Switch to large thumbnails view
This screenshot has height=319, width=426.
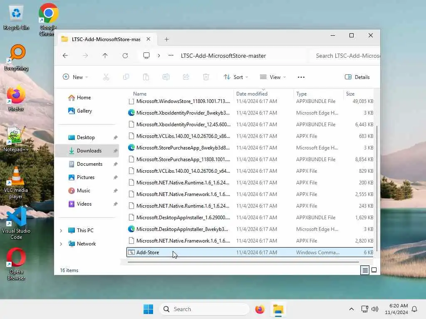pos(374,270)
